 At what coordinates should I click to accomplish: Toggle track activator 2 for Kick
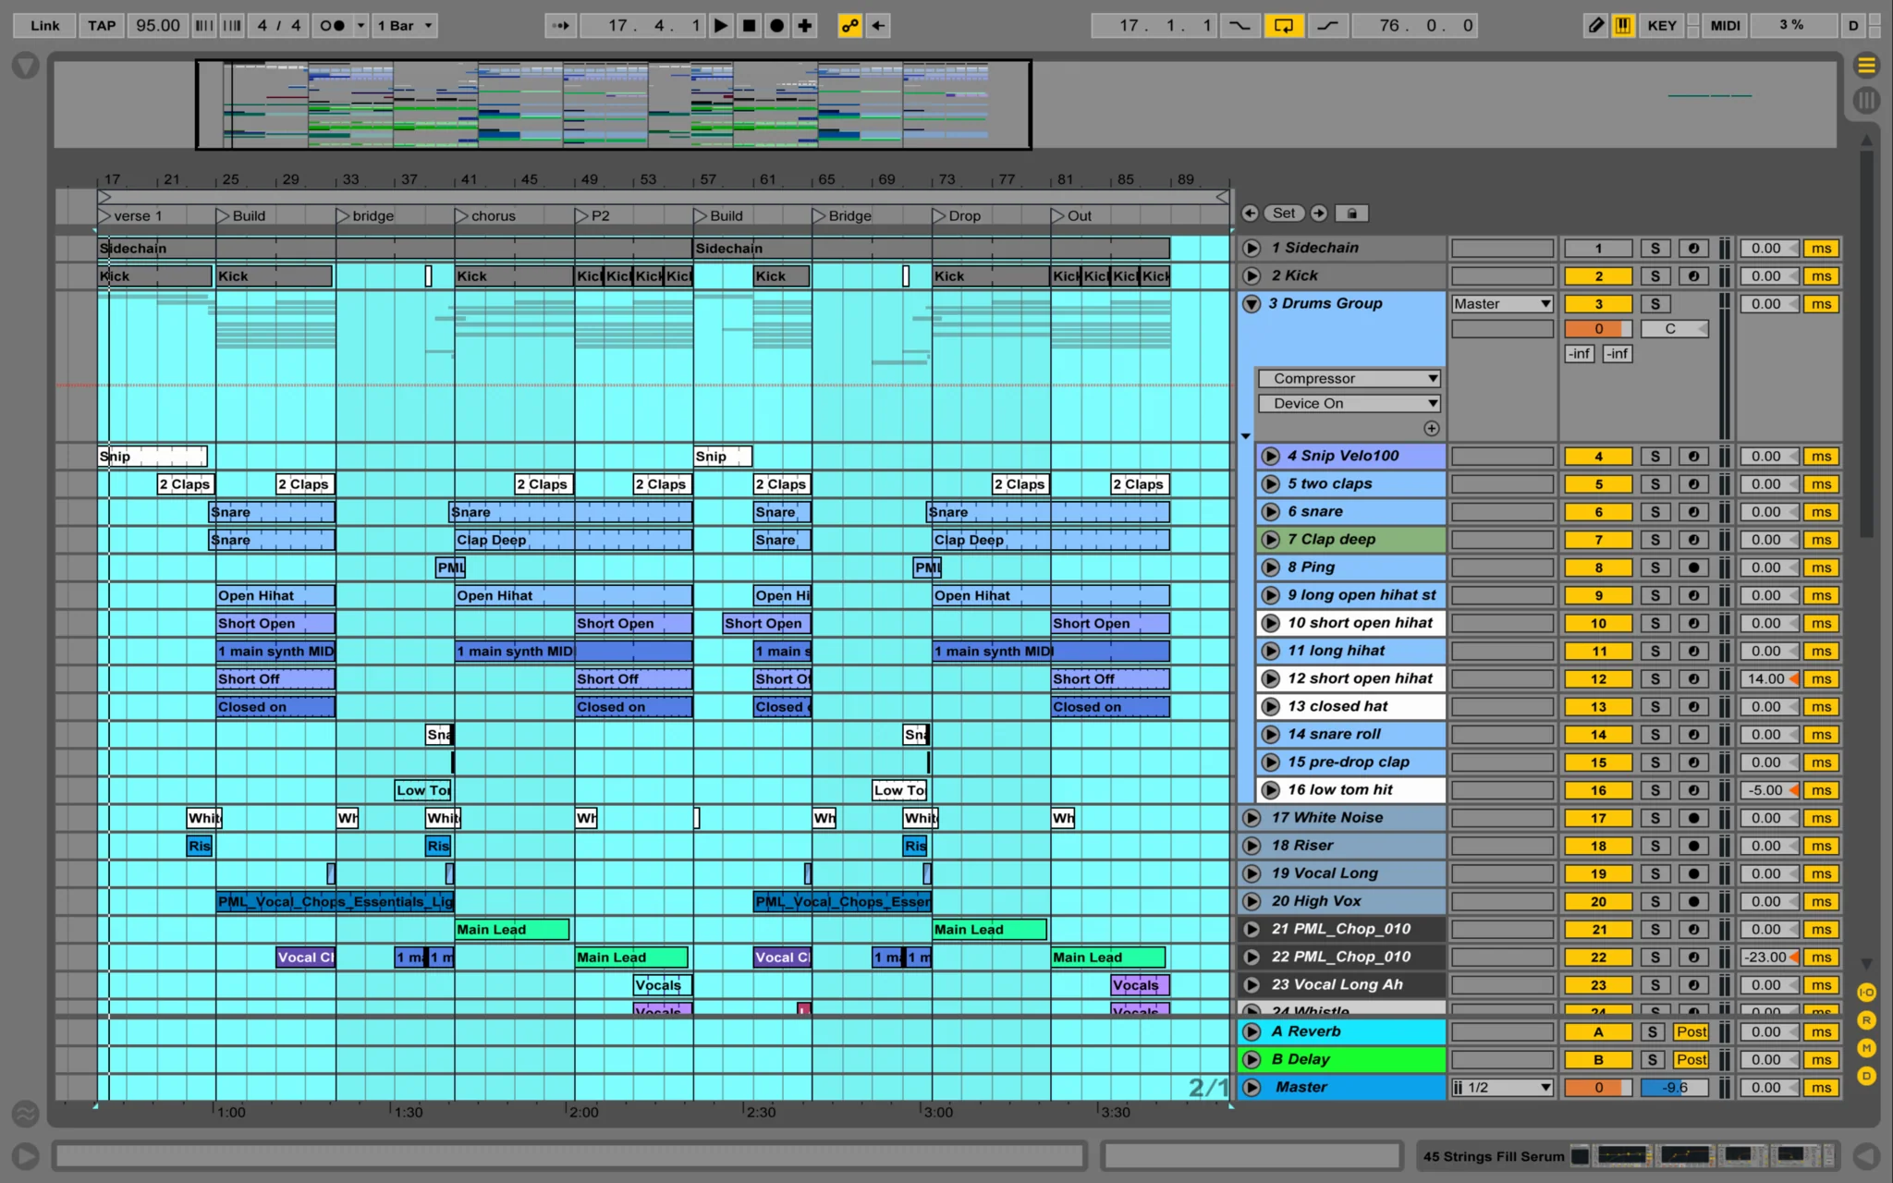(1598, 276)
